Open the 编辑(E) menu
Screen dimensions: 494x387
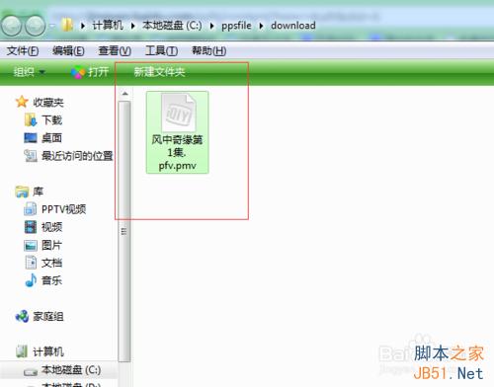68,50
